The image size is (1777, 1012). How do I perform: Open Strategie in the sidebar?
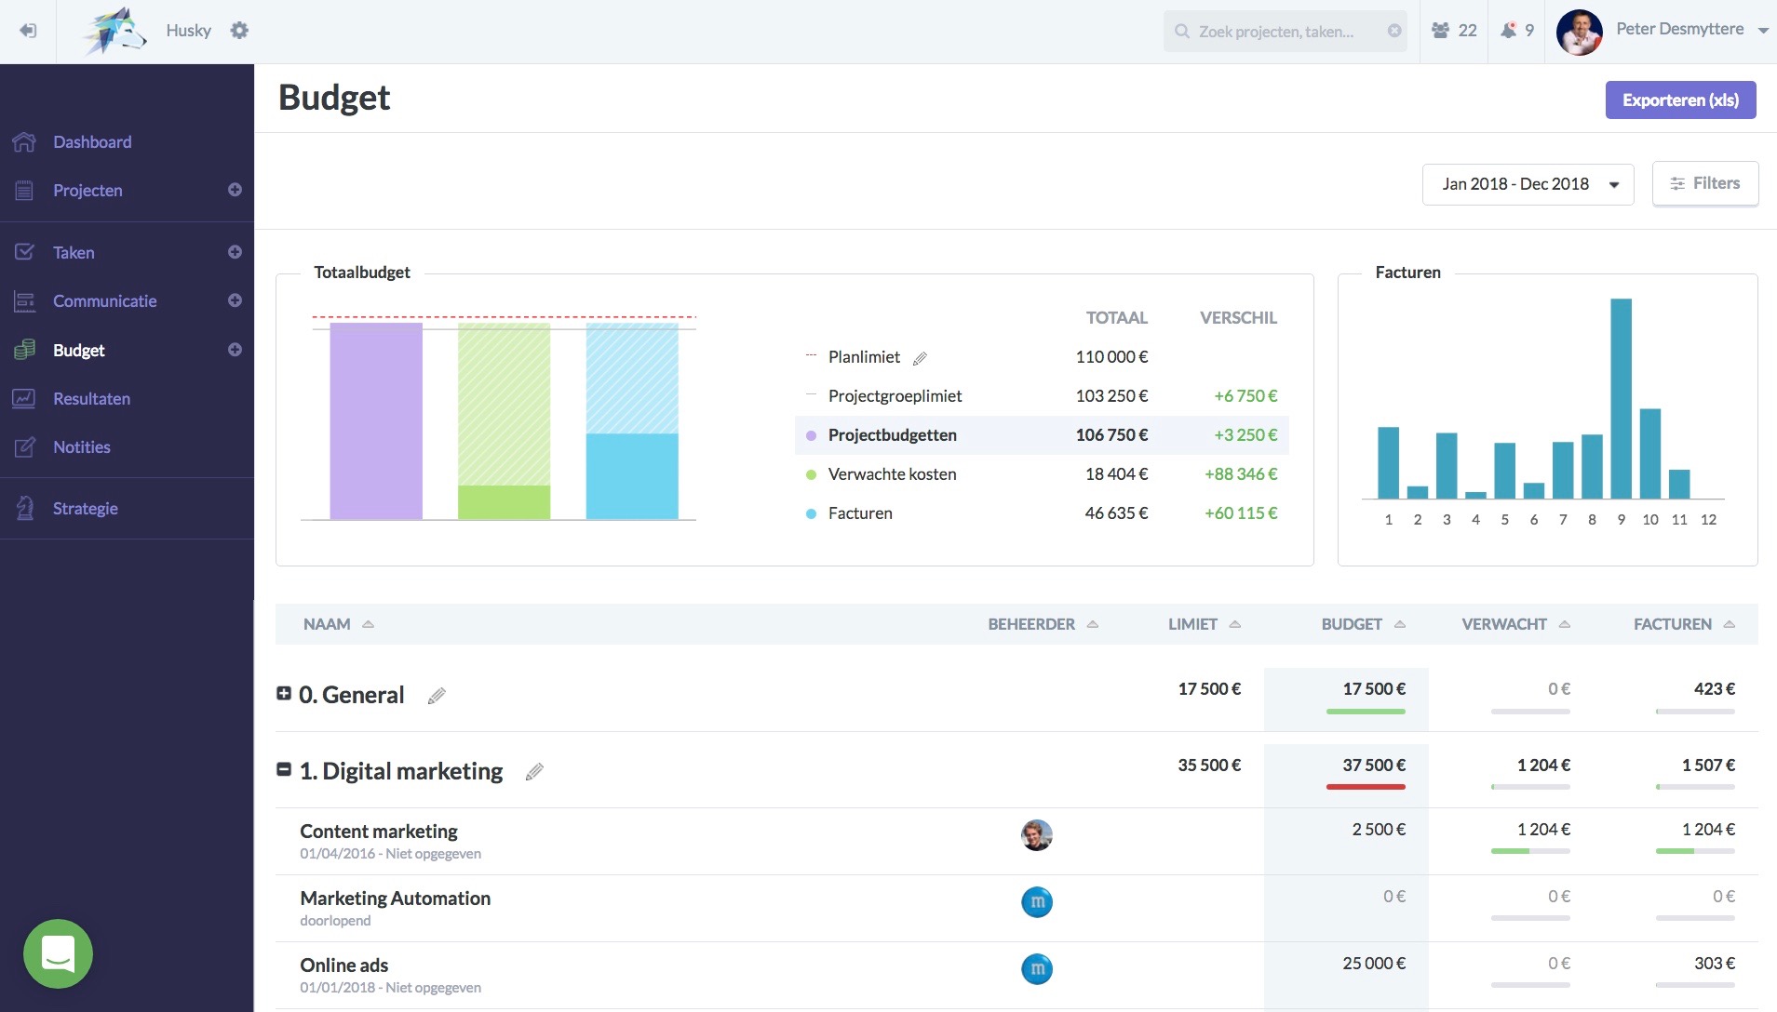coord(85,509)
